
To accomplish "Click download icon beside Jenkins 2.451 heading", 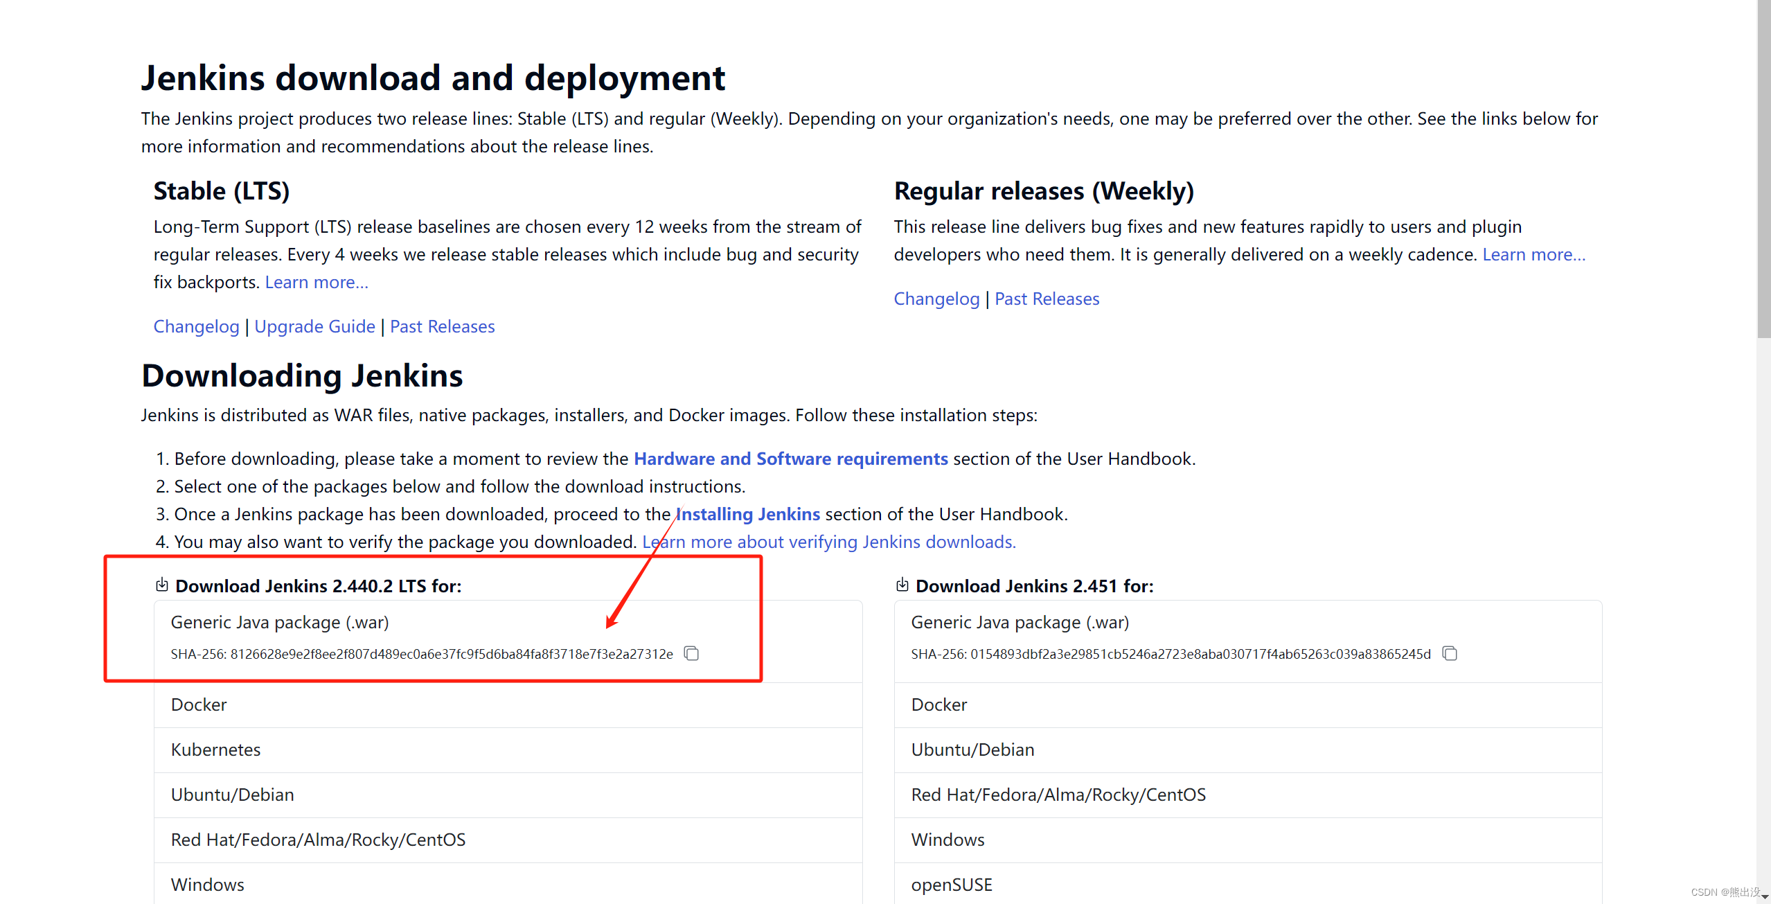I will pyautogui.click(x=902, y=585).
